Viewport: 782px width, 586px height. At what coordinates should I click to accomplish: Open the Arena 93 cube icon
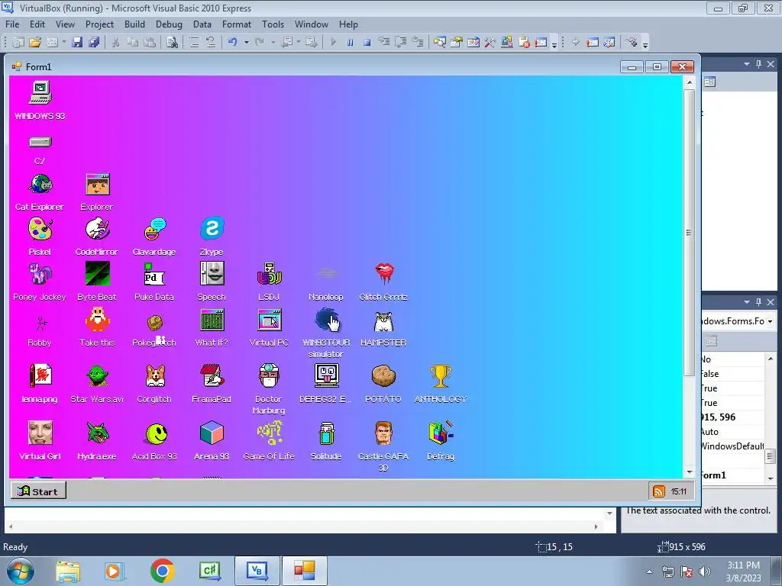[212, 433]
